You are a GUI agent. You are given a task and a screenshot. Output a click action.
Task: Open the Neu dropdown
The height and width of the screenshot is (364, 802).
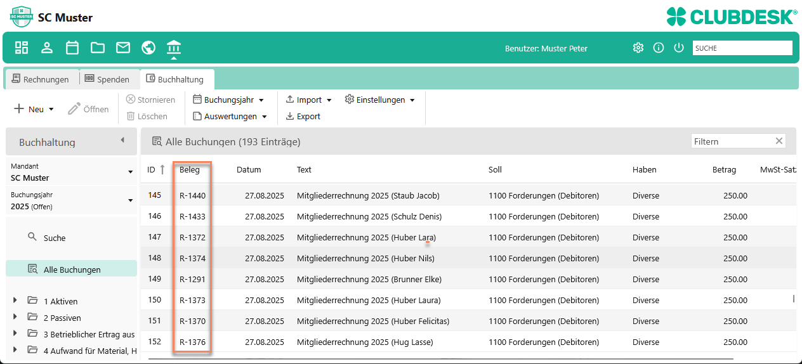[34, 109]
